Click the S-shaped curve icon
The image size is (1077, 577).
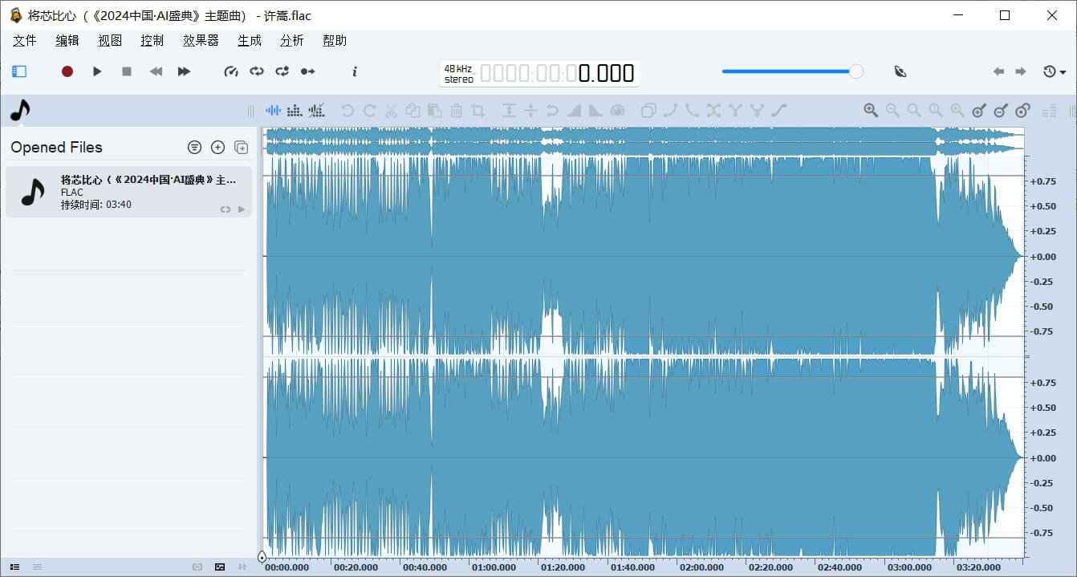(x=778, y=111)
